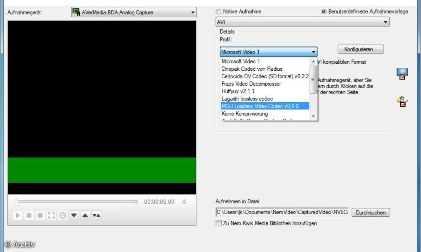Click the single downward triangle button

click(74, 216)
